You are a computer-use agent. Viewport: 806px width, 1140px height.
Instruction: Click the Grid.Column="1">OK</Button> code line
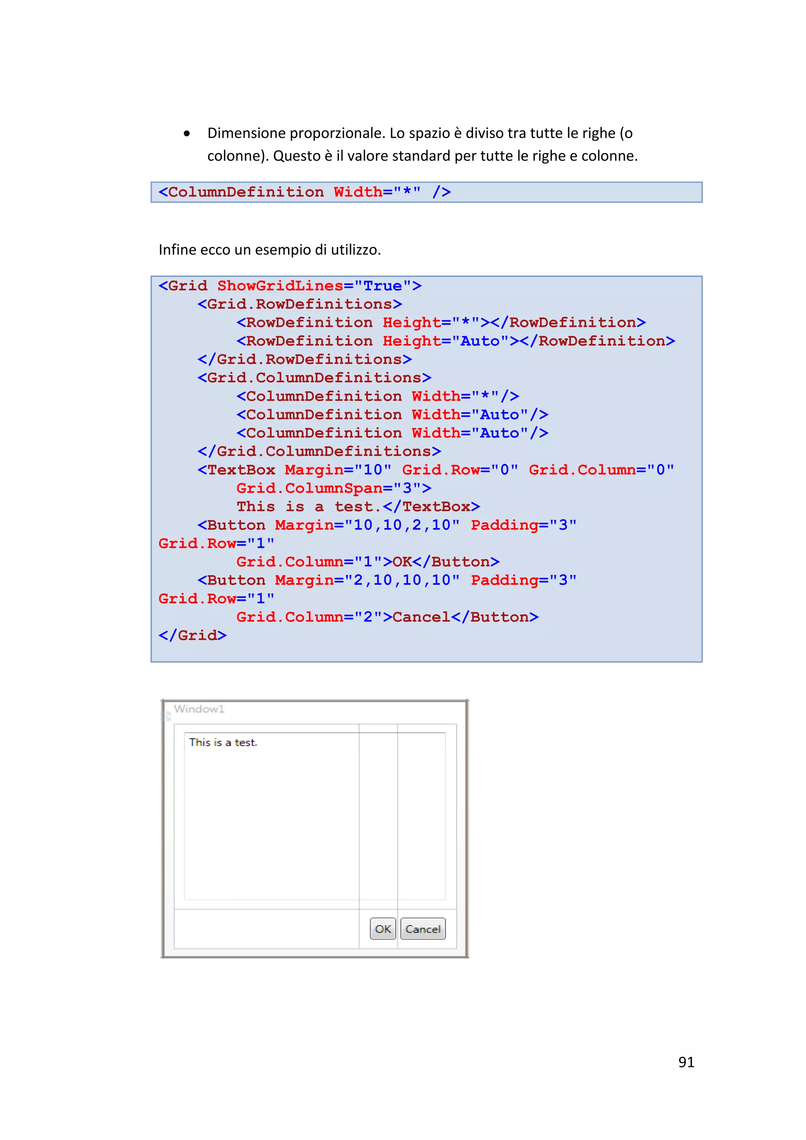(368, 562)
